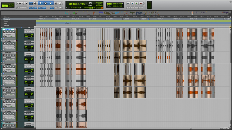The image size is (232, 130).
Task: Click the Record transport button
Action: [141, 4]
